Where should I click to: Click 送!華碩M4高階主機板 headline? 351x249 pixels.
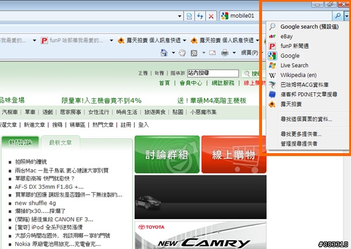(212, 101)
